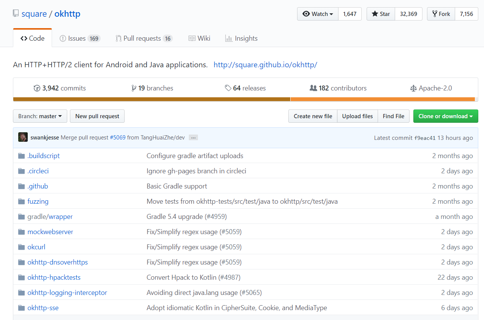484x320 pixels.
Task: Click the contributors people icon
Action: pyautogui.click(x=313, y=88)
